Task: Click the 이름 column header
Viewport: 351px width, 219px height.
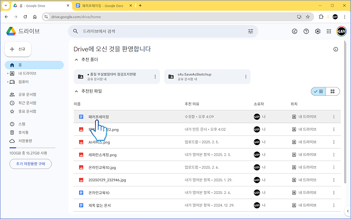Action: (x=77, y=104)
